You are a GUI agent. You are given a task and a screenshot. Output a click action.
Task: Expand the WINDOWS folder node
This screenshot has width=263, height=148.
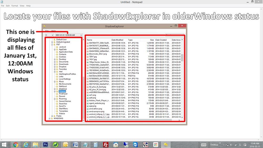49,119
